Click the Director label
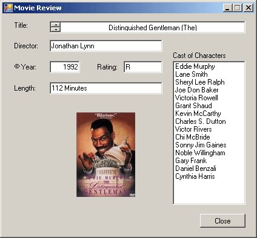 click(x=26, y=46)
